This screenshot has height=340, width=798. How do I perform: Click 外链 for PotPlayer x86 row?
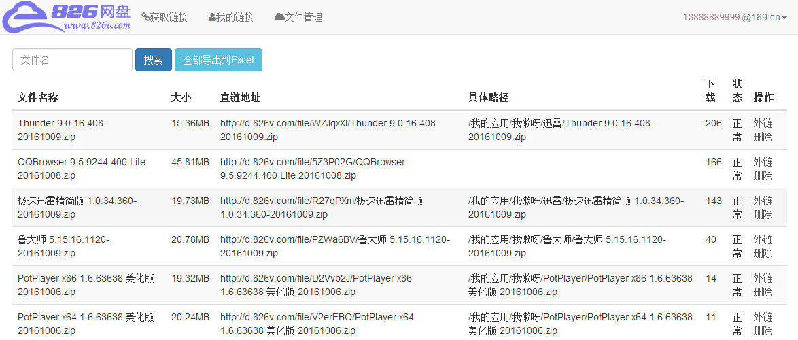tap(763, 278)
